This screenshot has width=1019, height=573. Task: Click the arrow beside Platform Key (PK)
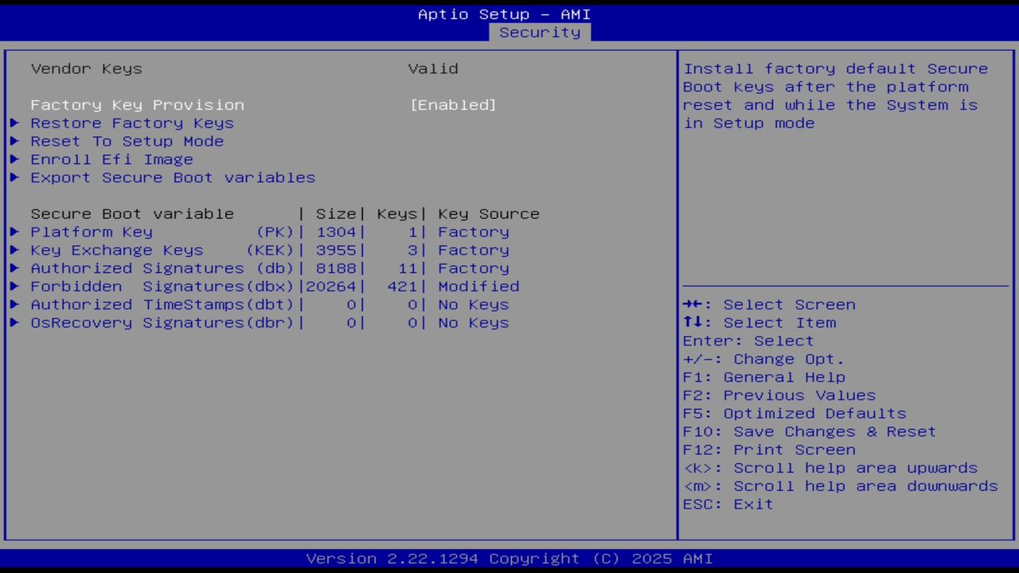(14, 232)
